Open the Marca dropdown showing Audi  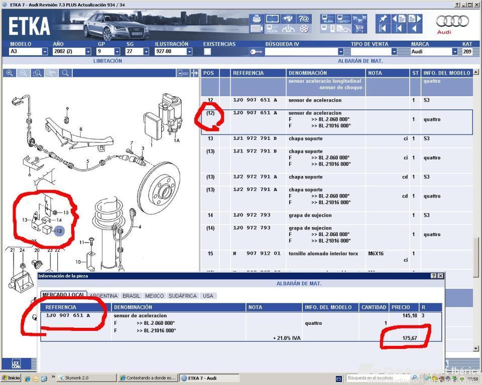click(455, 52)
